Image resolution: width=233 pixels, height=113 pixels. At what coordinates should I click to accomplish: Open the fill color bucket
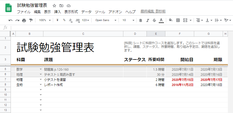(171, 20)
